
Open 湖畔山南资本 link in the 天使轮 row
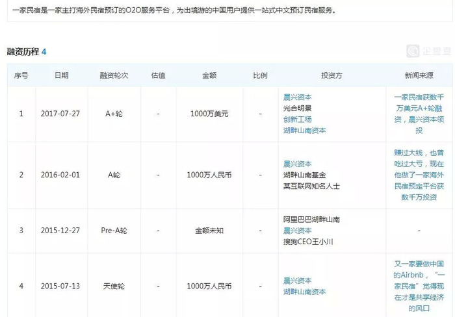(x=304, y=292)
